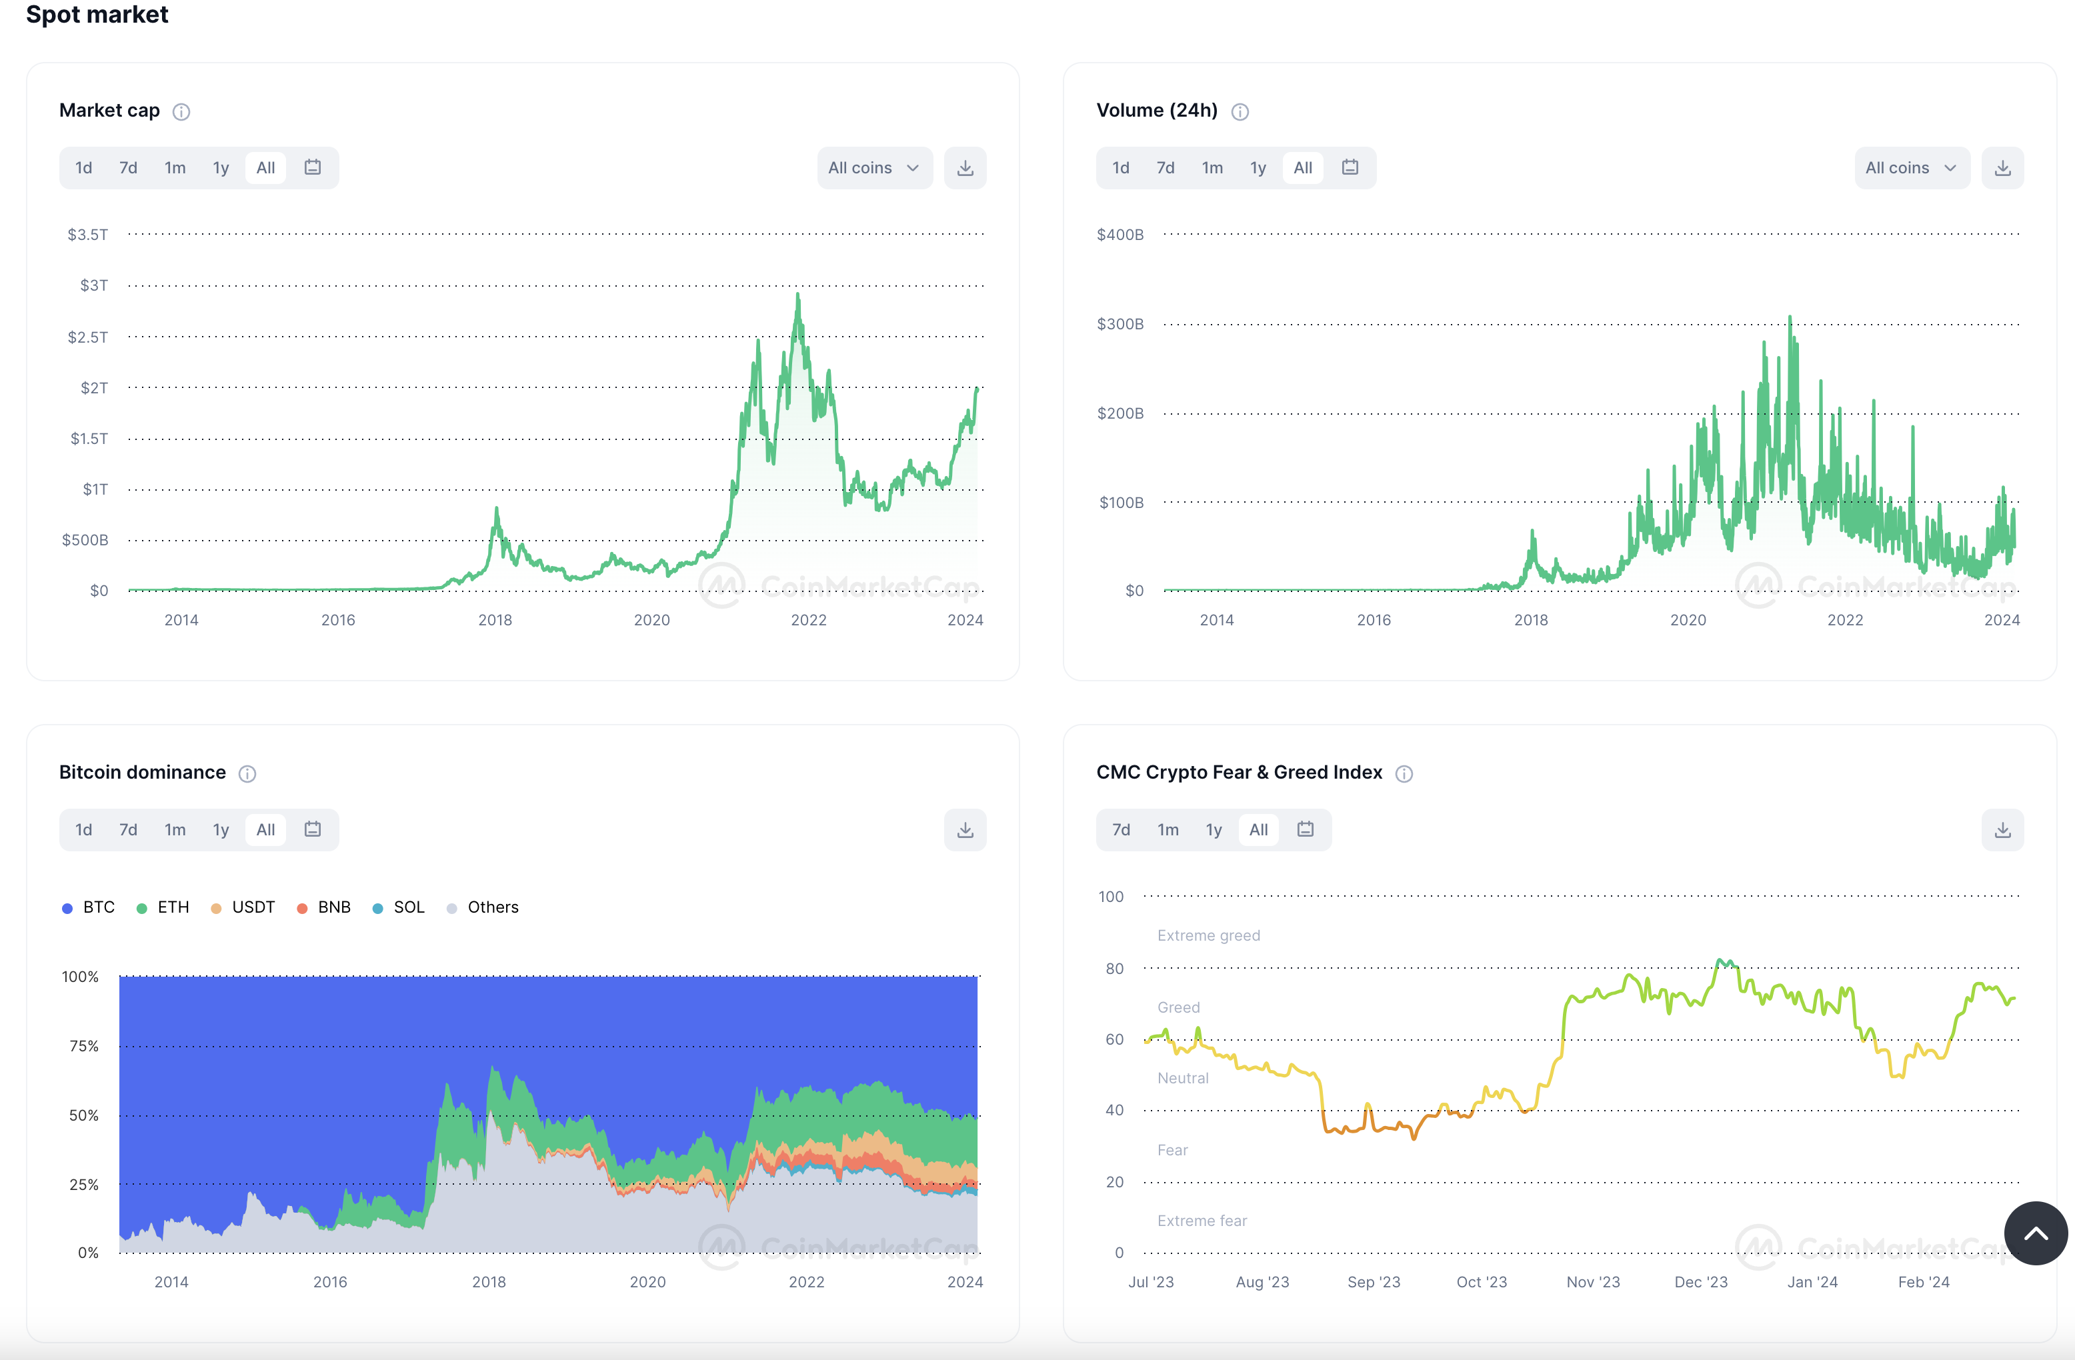The height and width of the screenshot is (1360, 2075).
Task: Set the Bitcoin dominance range to 1m
Action: pos(175,830)
